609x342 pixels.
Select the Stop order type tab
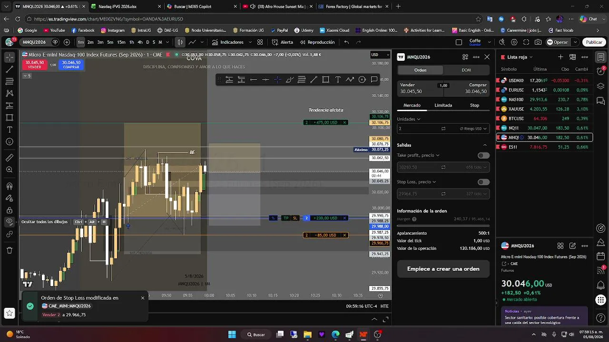[x=474, y=105]
